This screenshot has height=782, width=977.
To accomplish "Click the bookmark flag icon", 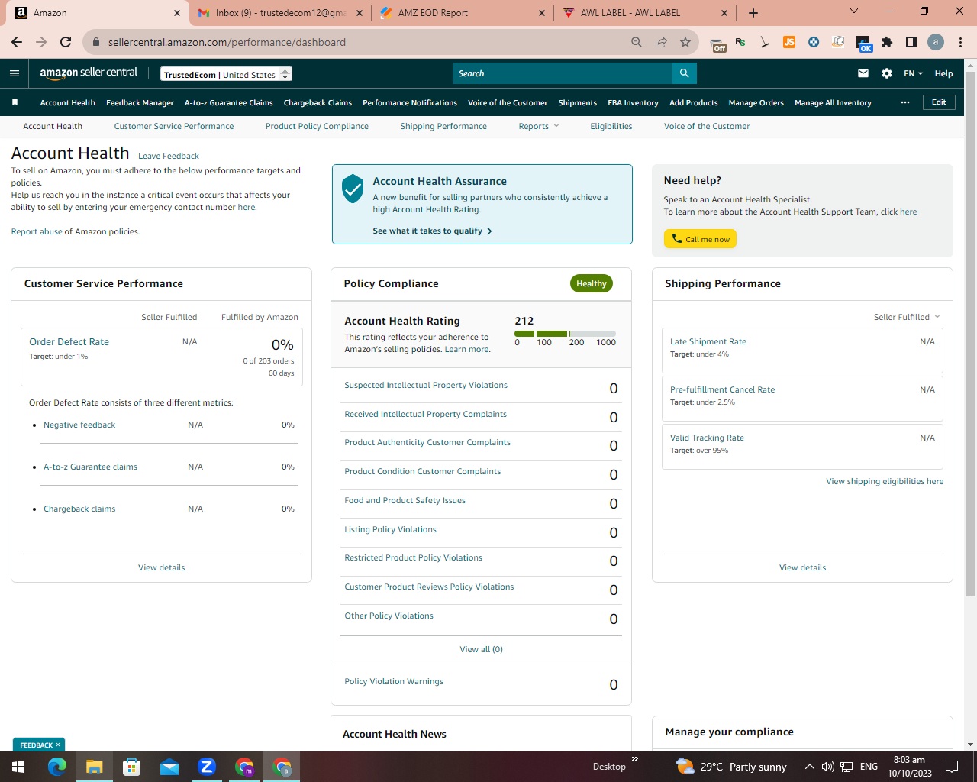I will pos(15,102).
